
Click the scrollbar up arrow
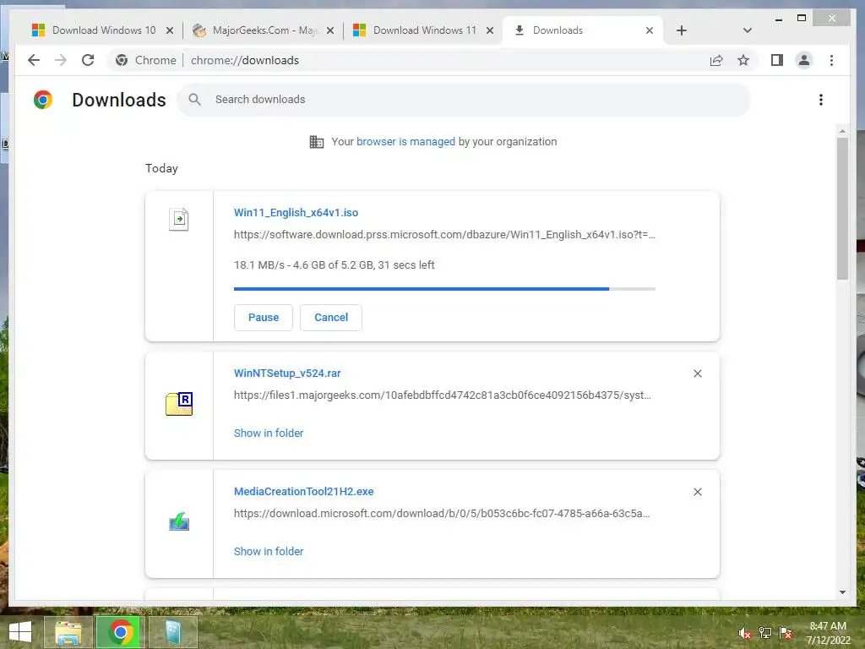(x=842, y=131)
